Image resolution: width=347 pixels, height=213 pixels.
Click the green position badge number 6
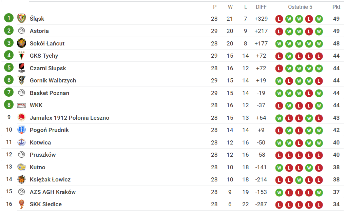click(9, 80)
